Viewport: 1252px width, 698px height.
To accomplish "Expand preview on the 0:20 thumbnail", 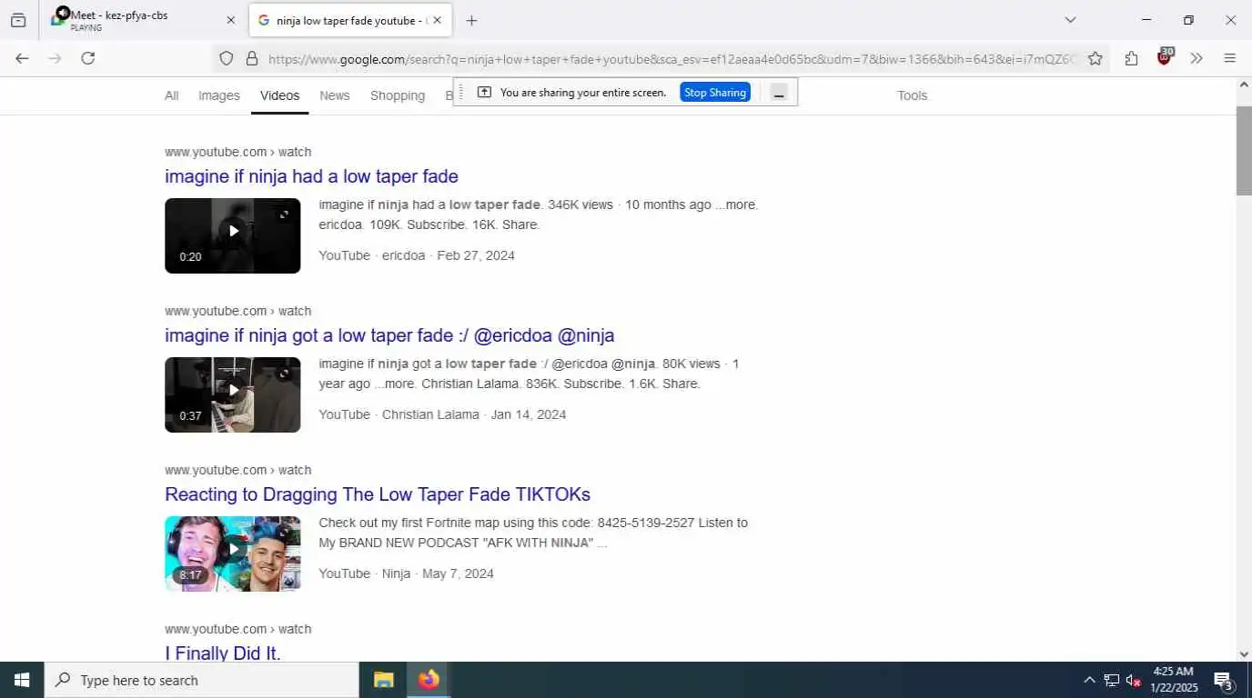I will click(285, 214).
